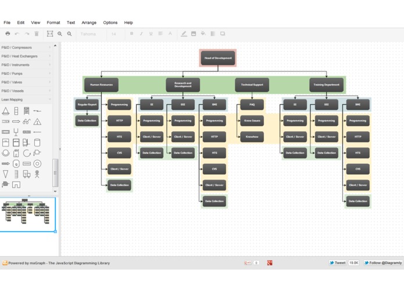The height and width of the screenshot is (287, 404).
Task: Expand the P&ID / Pumps palette
Action: [26, 74]
